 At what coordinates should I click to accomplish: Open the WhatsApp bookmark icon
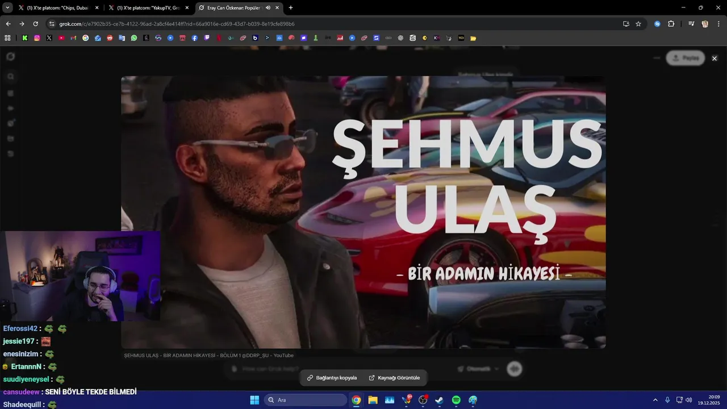coord(134,38)
